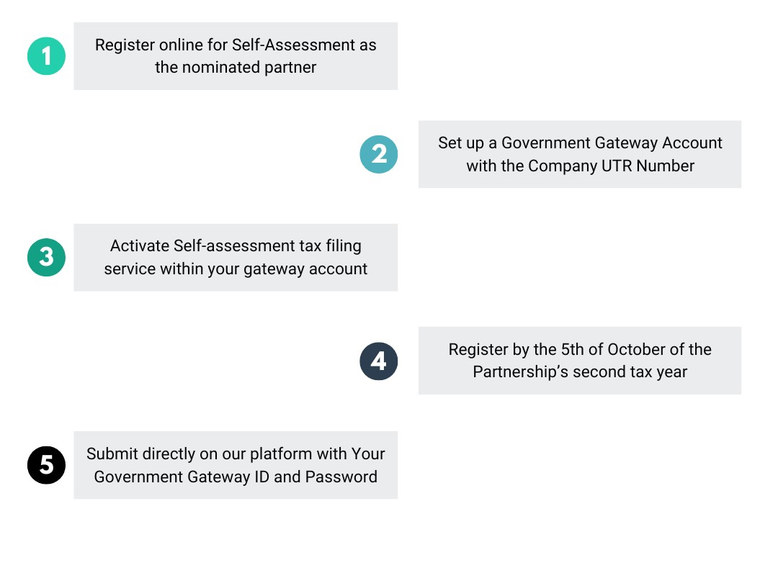This screenshot has height=586, width=778.
Task: Click the black number 5 circle
Action: coord(46,465)
